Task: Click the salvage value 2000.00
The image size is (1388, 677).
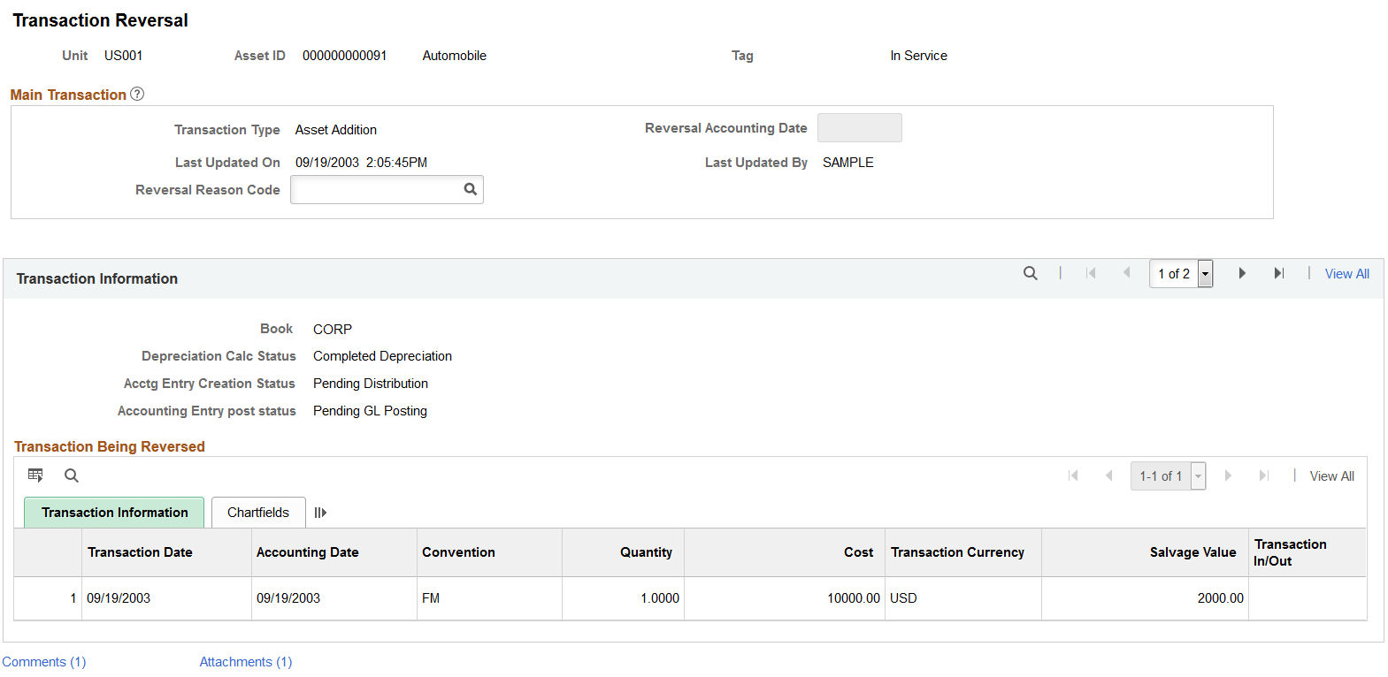Action: [1220, 598]
